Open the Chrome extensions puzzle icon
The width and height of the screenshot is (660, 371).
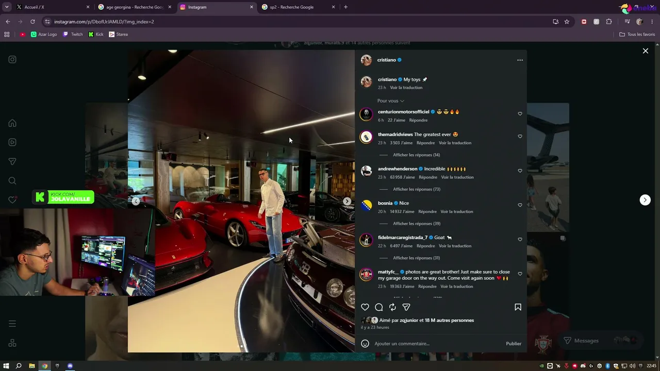coord(609,22)
